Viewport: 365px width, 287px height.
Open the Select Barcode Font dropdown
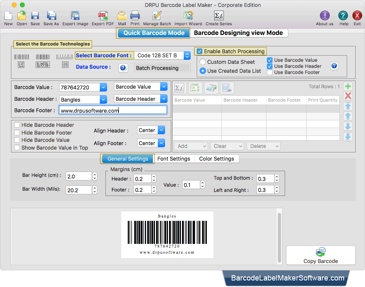(187, 56)
